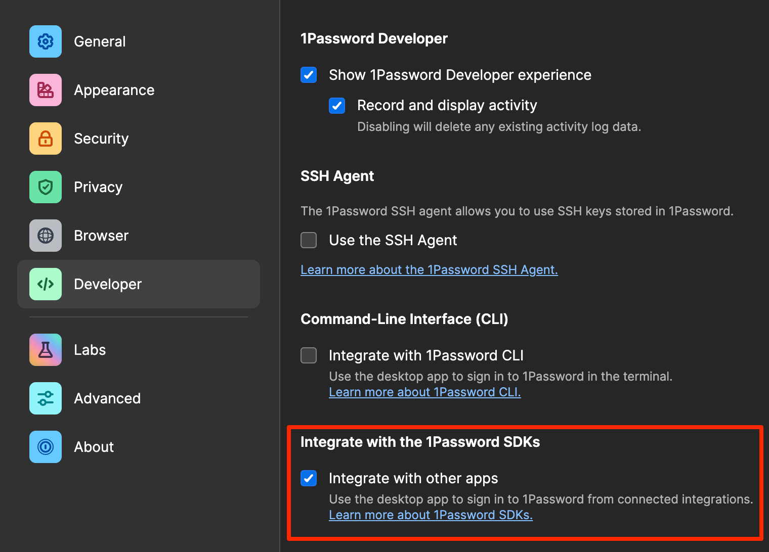Click the Privacy shield icon
The image size is (769, 552).
pyautogui.click(x=45, y=187)
